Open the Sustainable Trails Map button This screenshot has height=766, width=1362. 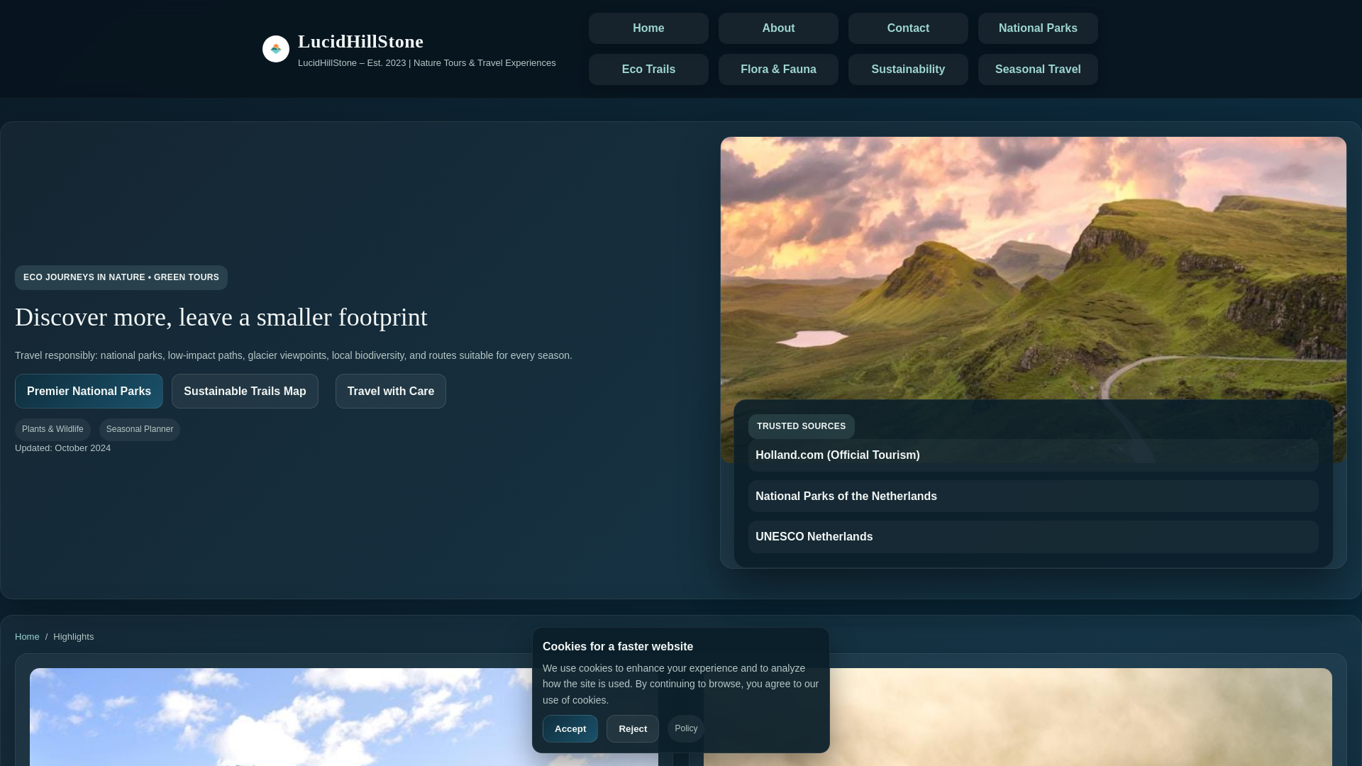245,392
